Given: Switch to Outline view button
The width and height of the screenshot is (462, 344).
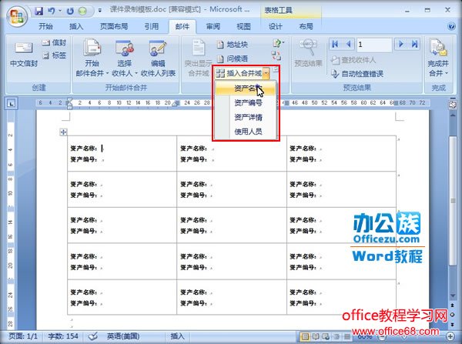Looking at the screenshot, I should tap(336, 336).
